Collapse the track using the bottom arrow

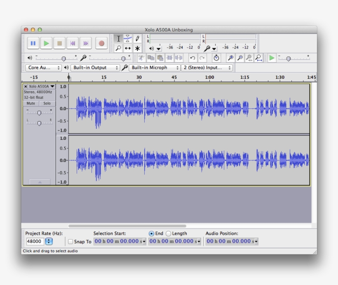[x=39, y=182]
